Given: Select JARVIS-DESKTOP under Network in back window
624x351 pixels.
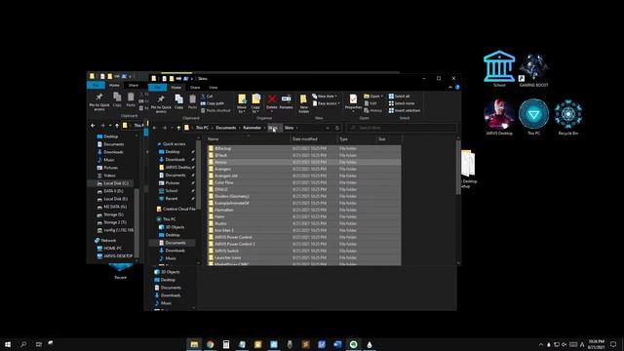Looking at the screenshot, I should 115,255.
